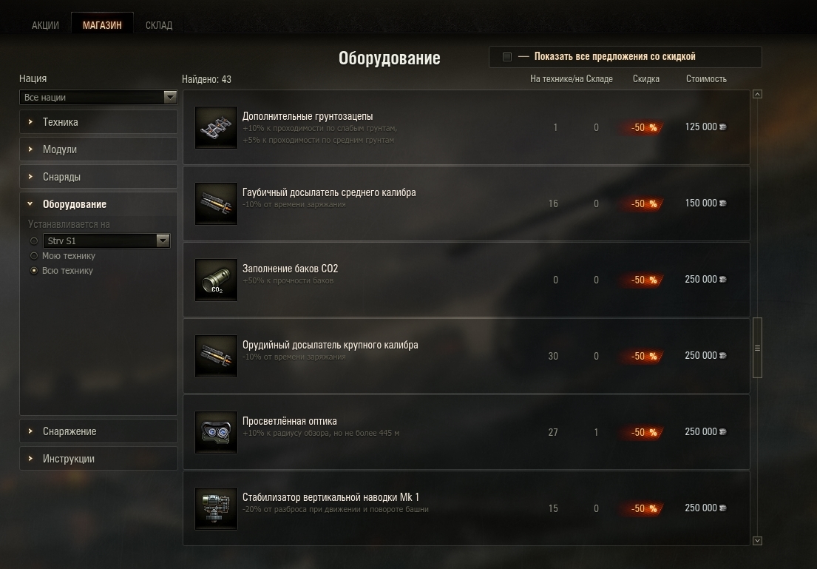This screenshot has height=569, width=817.
Task: Click the Заполнение баков CO2 canister icon
Action: click(x=216, y=280)
